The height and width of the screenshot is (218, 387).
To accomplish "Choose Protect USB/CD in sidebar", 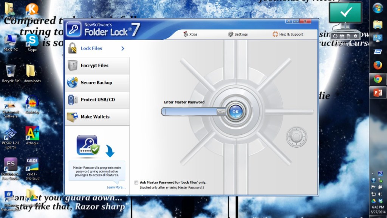I will pyautogui.click(x=97, y=100).
